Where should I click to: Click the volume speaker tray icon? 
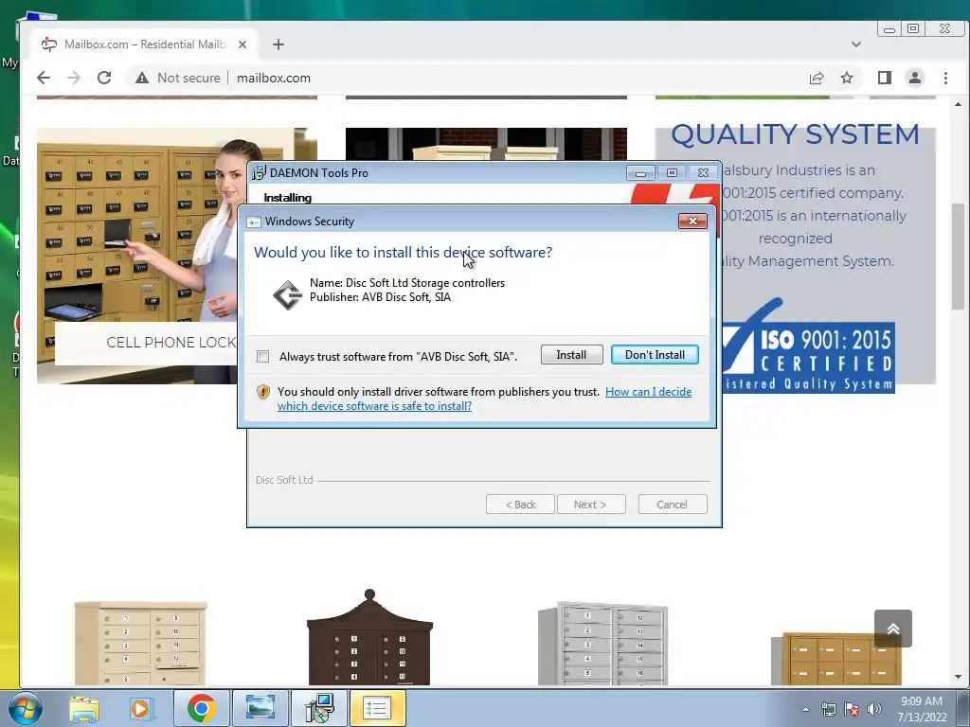[x=874, y=709]
